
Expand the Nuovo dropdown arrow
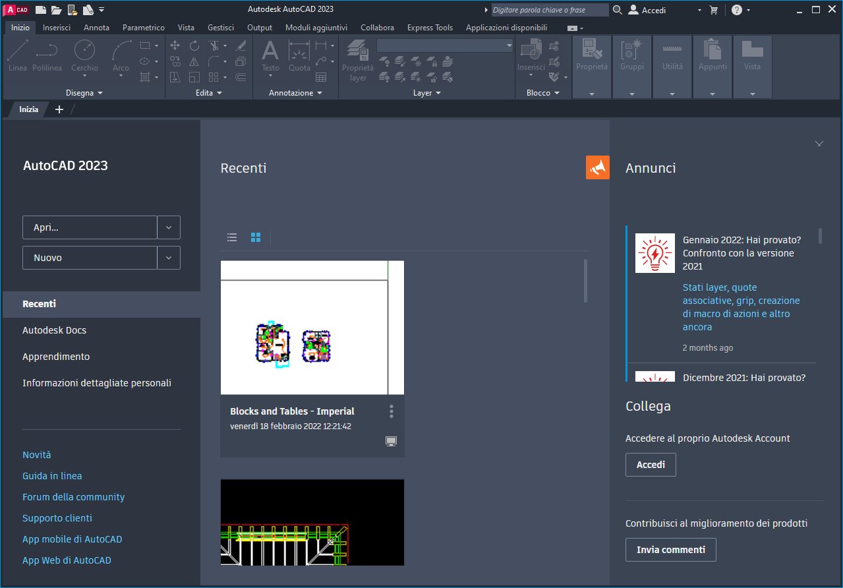[x=169, y=258]
